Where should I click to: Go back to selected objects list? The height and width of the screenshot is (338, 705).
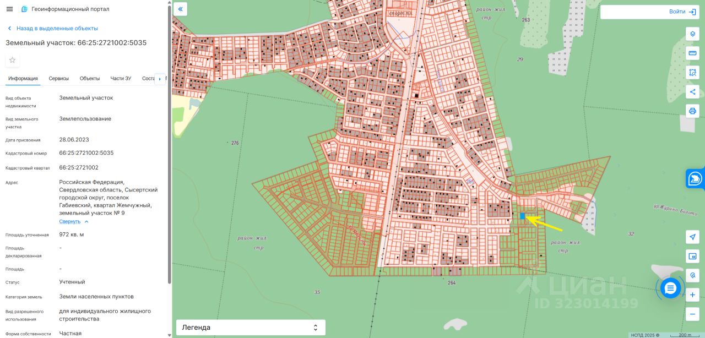(x=52, y=28)
